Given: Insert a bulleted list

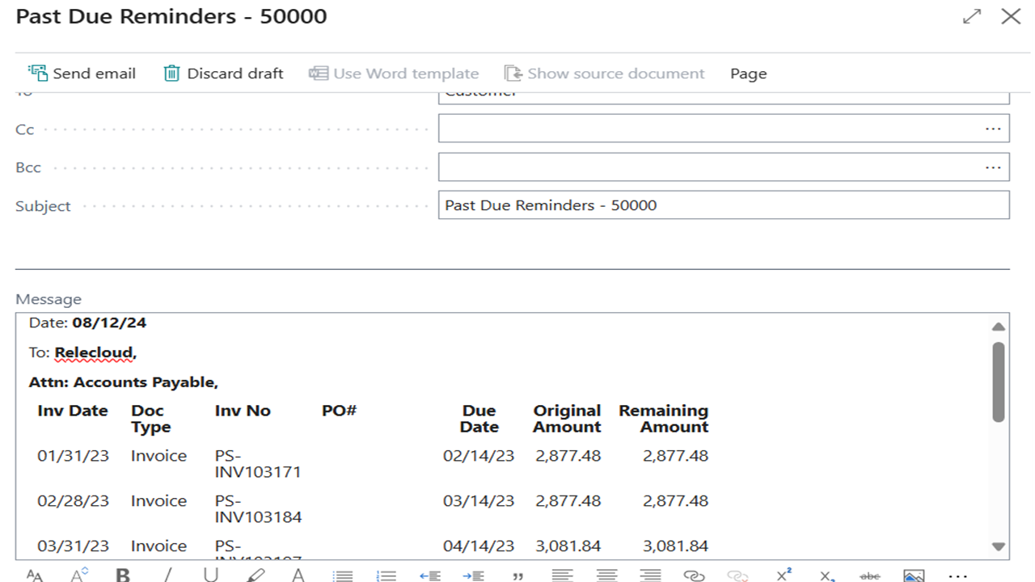Looking at the screenshot, I should [x=343, y=575].
